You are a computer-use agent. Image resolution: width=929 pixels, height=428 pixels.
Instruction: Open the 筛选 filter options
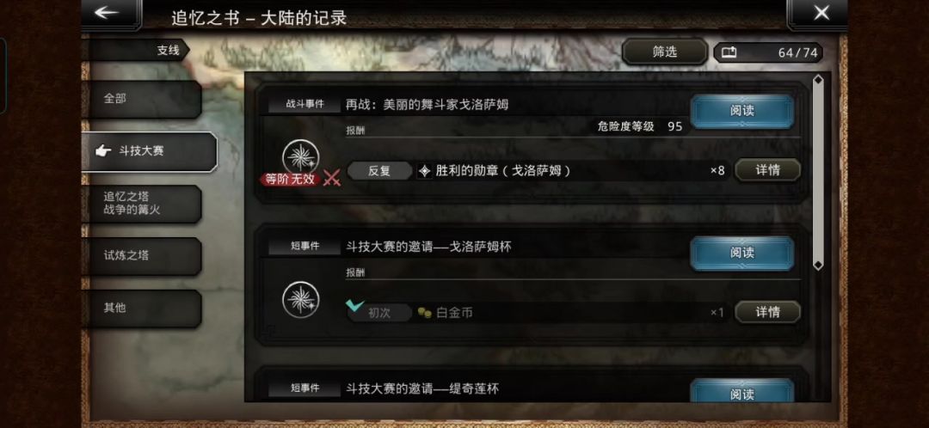tap(665, 52)
